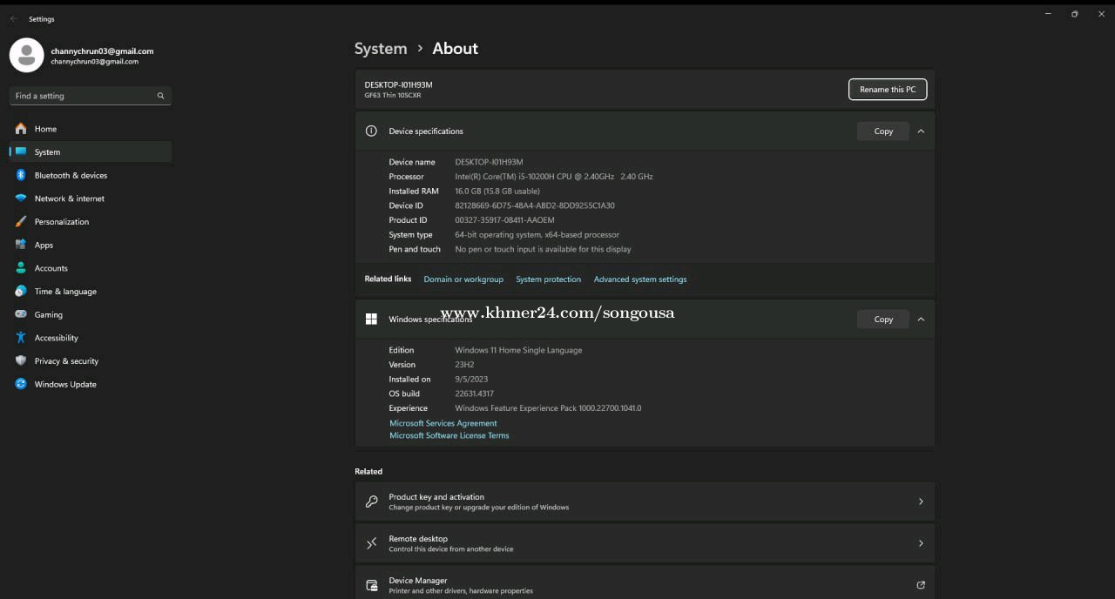This screenshot has height=599, width=1115.
Task: Click the back arrow in Settings title bar
Action: 13,19
